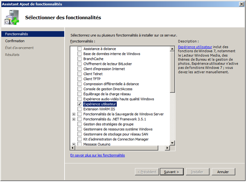Expand Fonctionnalités du .NET Framework 3.5.1

pyautogui.click(x=74, y=119)
